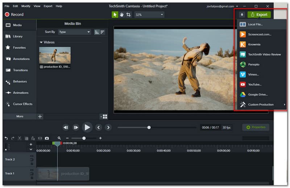
Task: Switch media bin to thumbnail grid view
Action: pyautogui.click(x=105, y=116)
